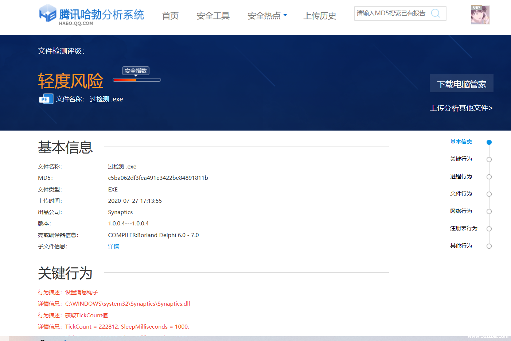Viewport: 511px width, 341px height.
Task: Click the Tencent Habo logo
Action: click(x=92, y=15)
